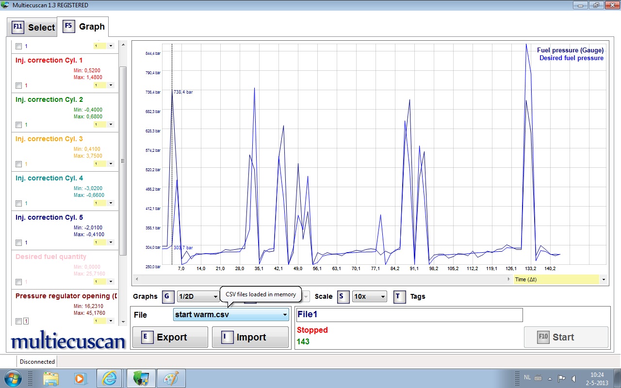Open the Action Center flag icon
The height and width of the screenshot is (388, 621).
click(561, 378)
